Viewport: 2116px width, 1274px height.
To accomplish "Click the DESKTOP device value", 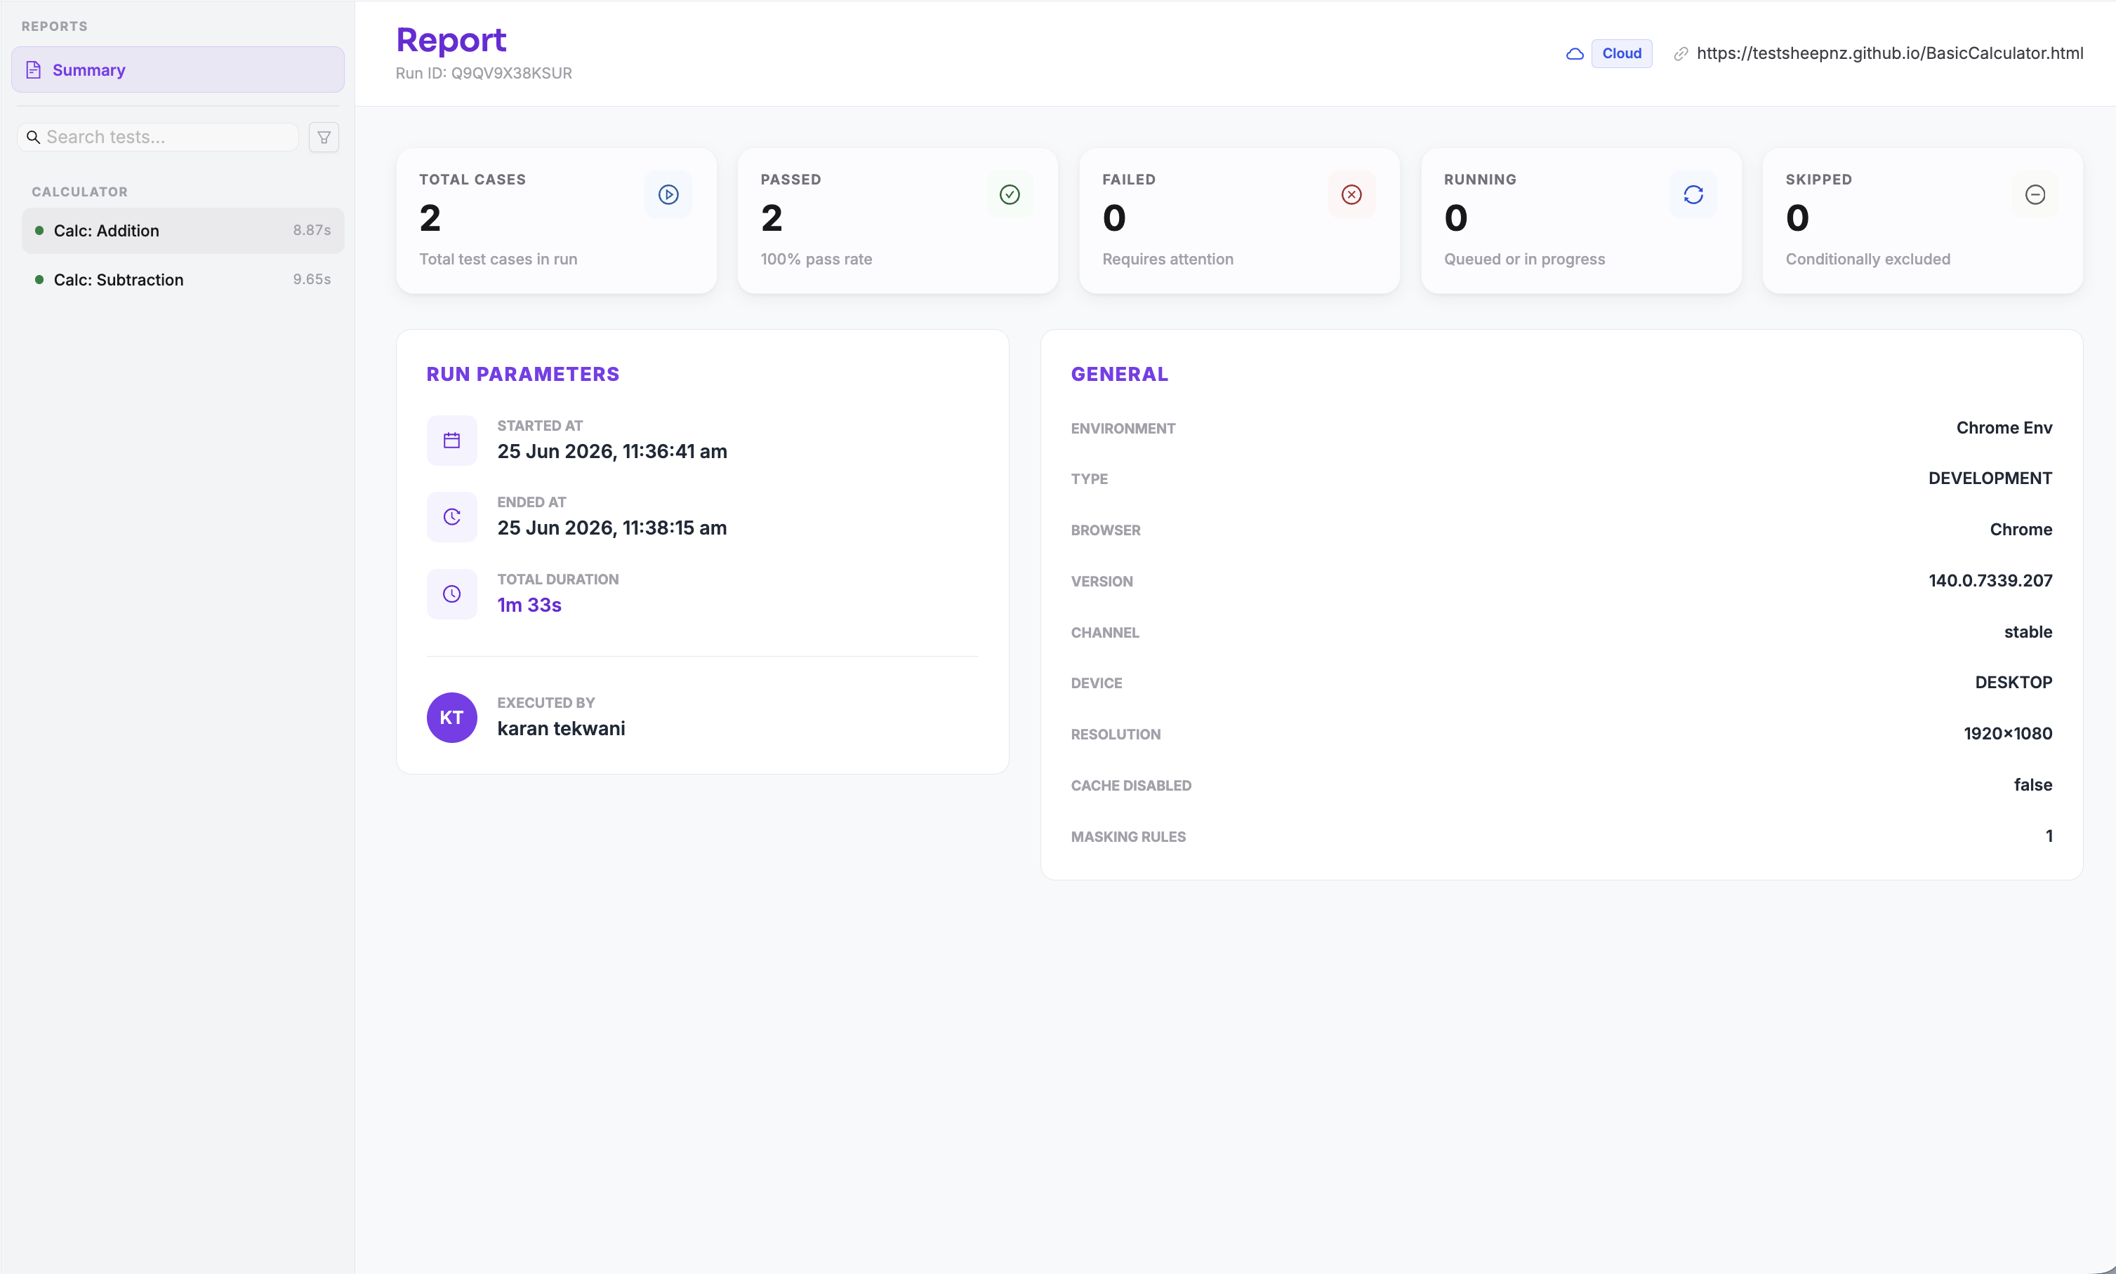I will click(x=2013, y=683).
